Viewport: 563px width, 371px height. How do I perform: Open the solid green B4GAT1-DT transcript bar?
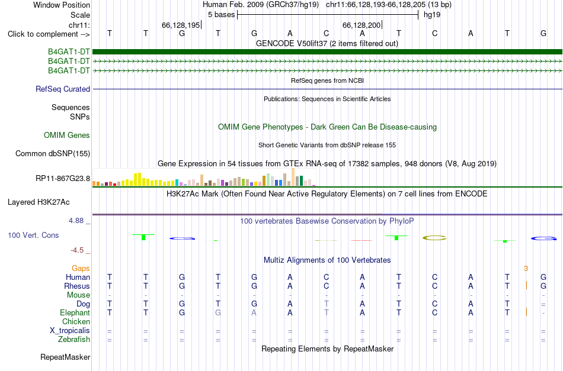click(327, 51)
